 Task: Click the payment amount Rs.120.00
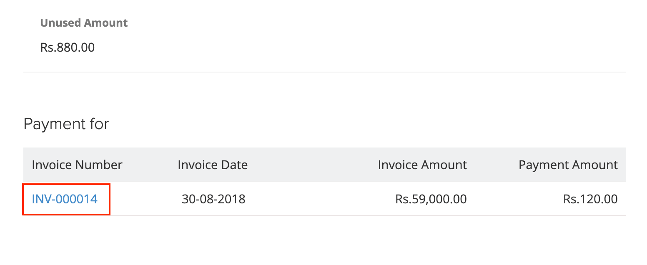point(590,199)
